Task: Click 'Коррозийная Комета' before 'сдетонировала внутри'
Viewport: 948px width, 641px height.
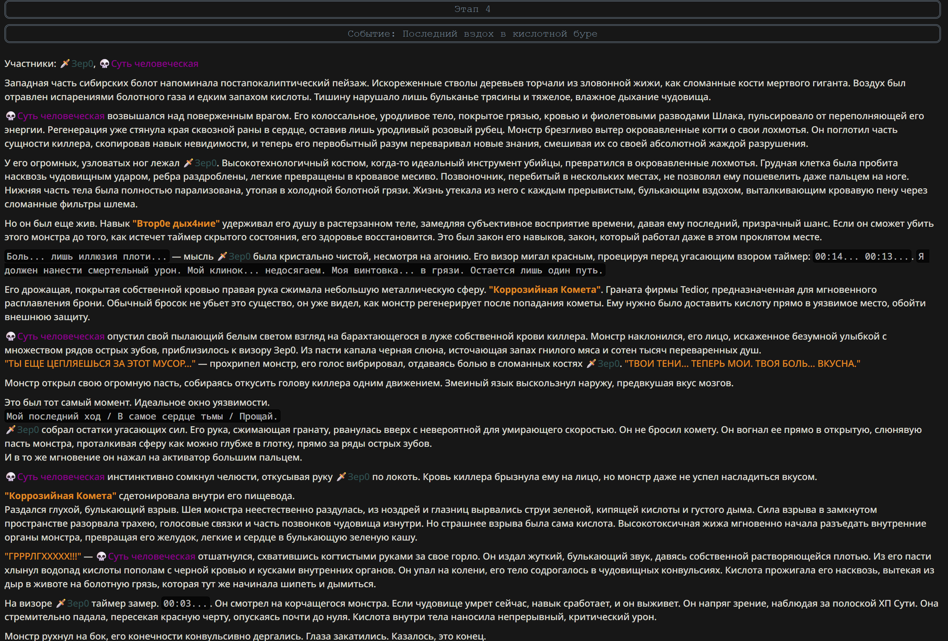Action: pyautogui.click(x=61, y=496)
